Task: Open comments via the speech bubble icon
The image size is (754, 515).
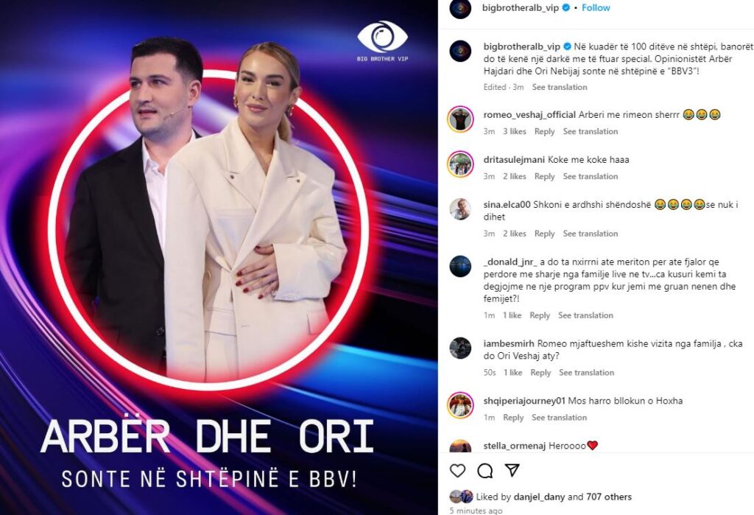Action: pos(485,471)
